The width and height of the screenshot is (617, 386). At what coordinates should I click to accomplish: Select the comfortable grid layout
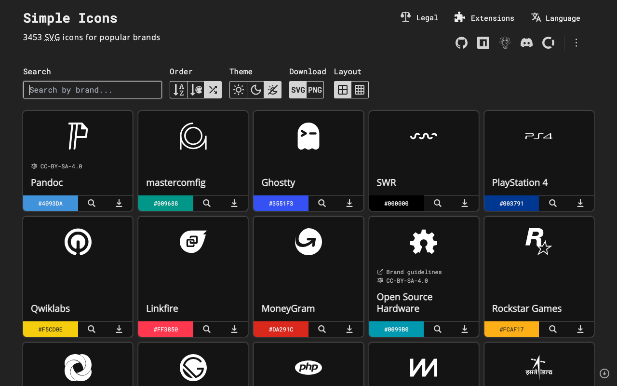[x=343, y=90]
